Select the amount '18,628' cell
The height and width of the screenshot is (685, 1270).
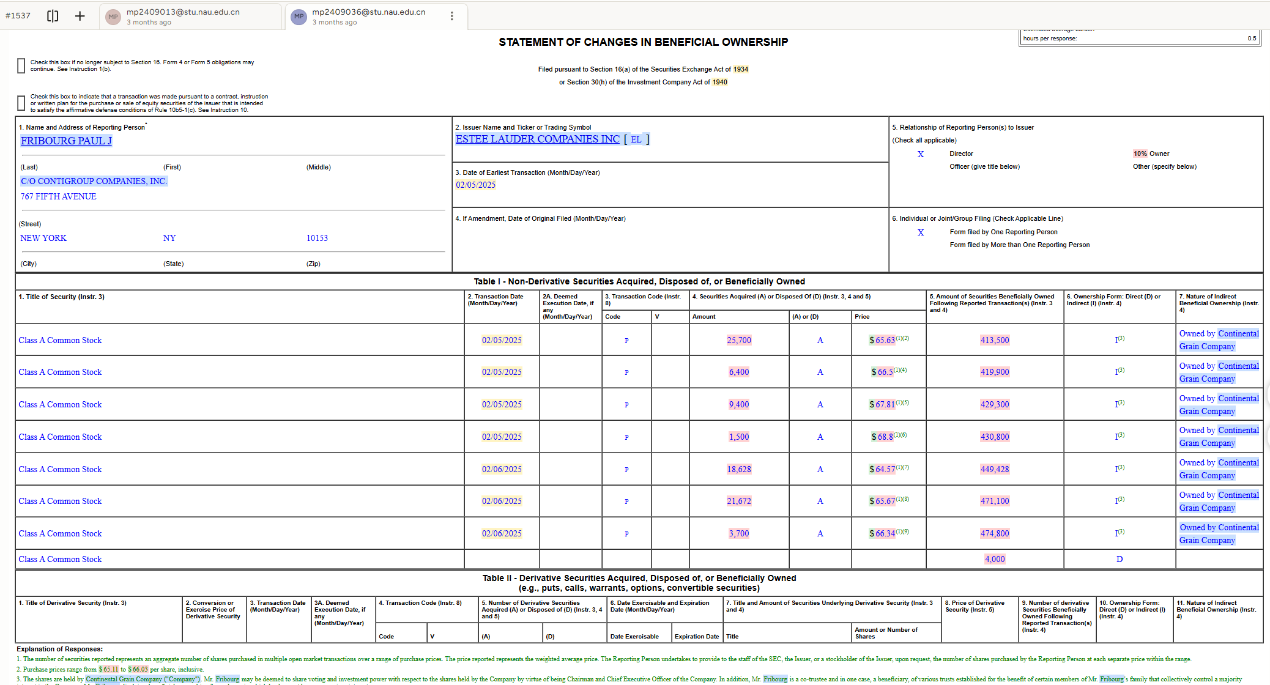click(x=739, y=469)
